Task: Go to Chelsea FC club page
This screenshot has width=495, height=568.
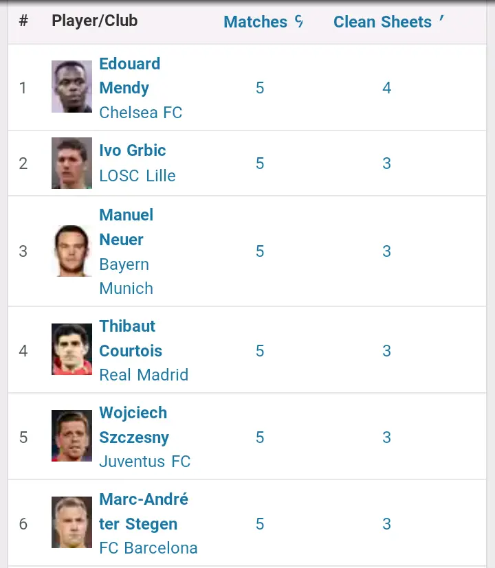Action: 140,113
